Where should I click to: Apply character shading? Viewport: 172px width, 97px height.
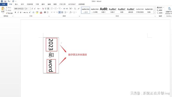(x=45, y=12)
